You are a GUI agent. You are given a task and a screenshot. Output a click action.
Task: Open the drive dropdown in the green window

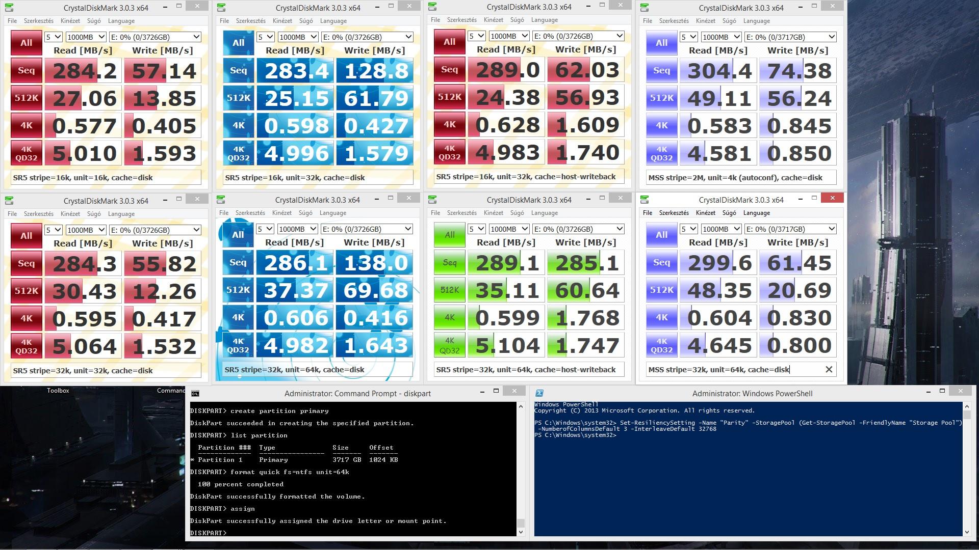pyautogui.click(x=578, y=229)
